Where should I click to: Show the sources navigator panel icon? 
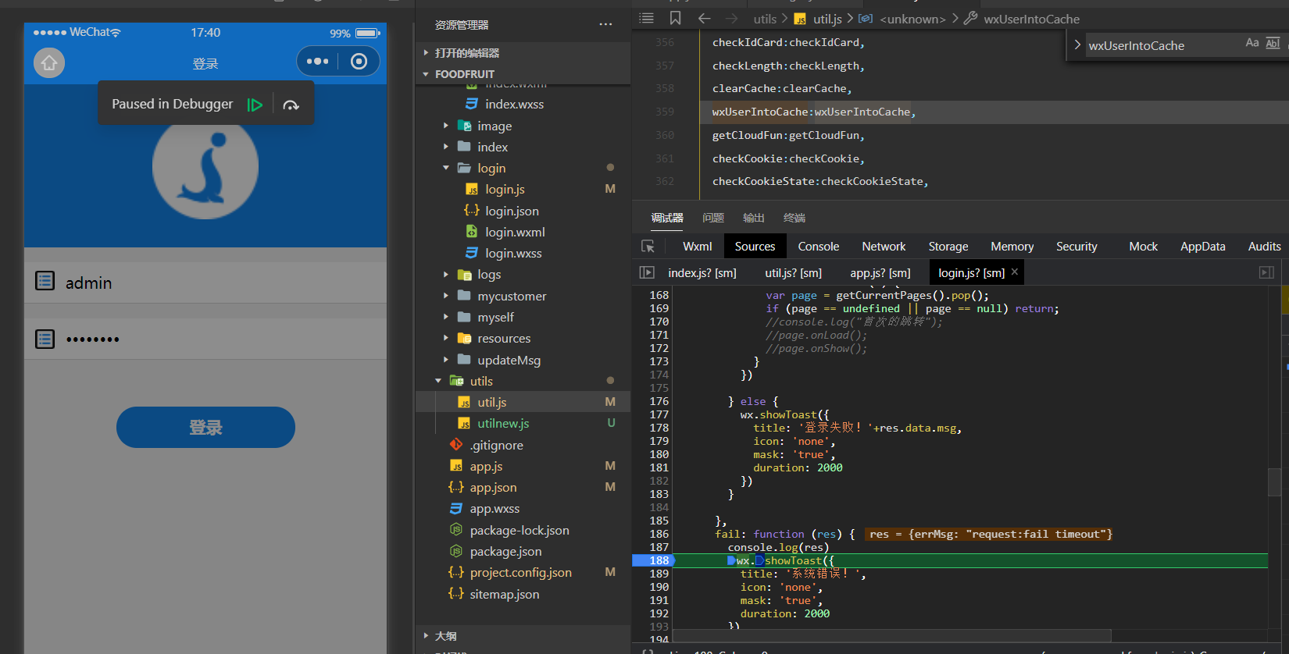pos(646,272)
